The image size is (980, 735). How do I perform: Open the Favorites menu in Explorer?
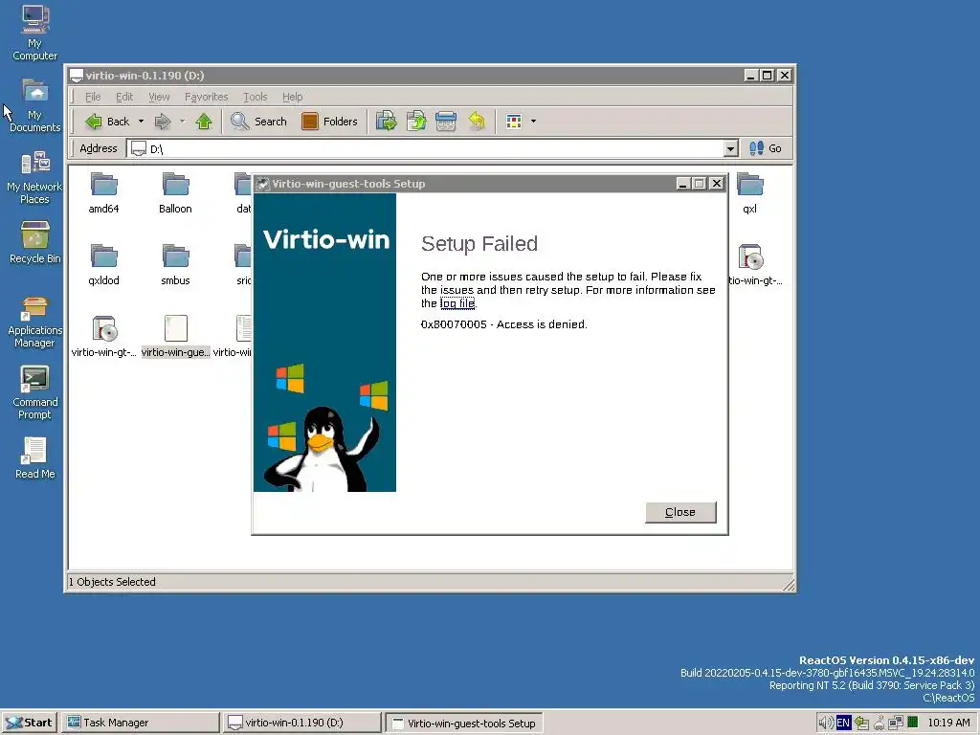[x=206, y=97]
